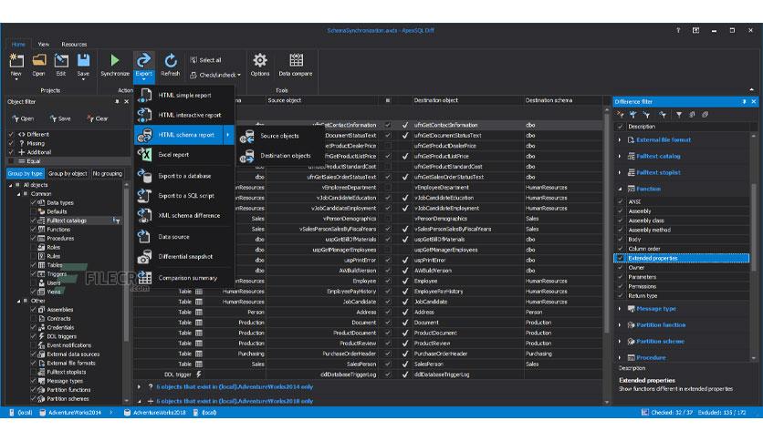
Task: Launch Data compare tool icon
Action: pos(296,60)
